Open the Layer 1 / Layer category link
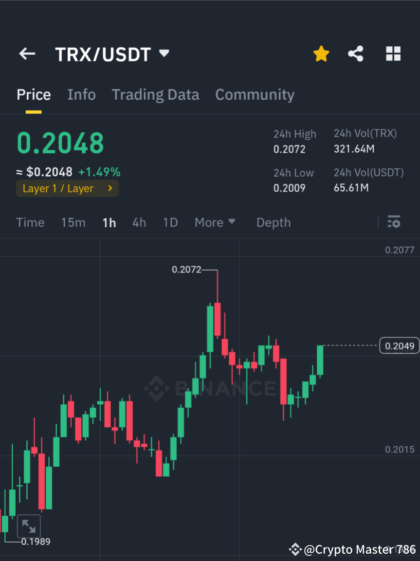Image resolution: width=420 pixels, height=561 pixels. click(x=58, y=188)
